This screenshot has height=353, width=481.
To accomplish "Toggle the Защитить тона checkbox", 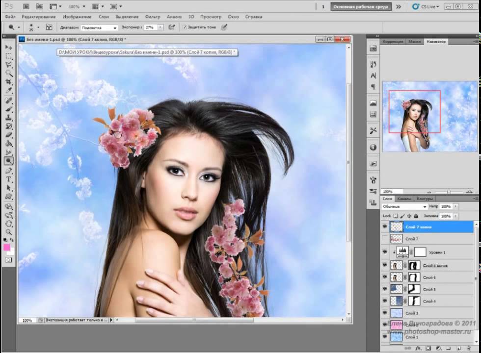I will tap(185, 27).
